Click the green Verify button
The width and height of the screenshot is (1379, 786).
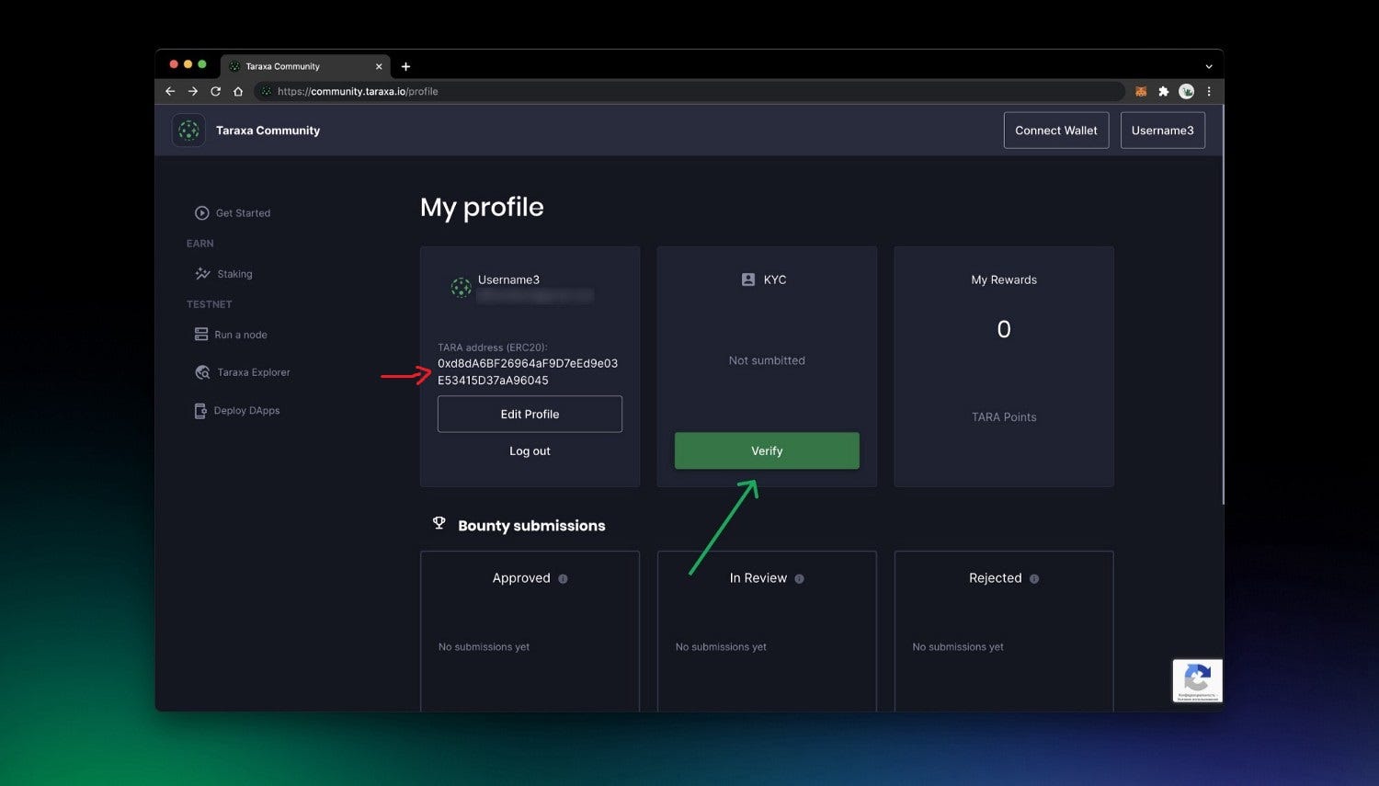(767, 450)
